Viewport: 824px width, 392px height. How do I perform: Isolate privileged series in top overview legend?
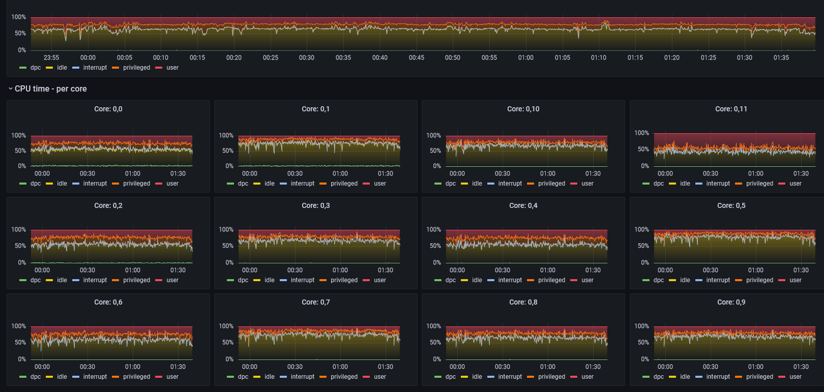point(137,68)
